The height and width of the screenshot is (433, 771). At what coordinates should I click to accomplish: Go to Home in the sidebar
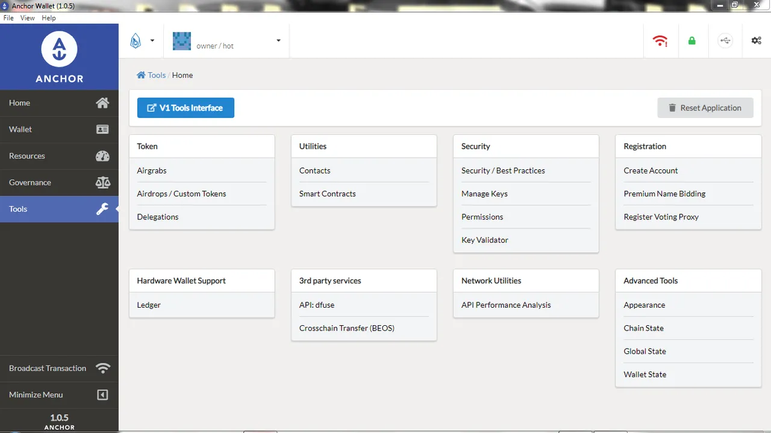pos(59,103)
